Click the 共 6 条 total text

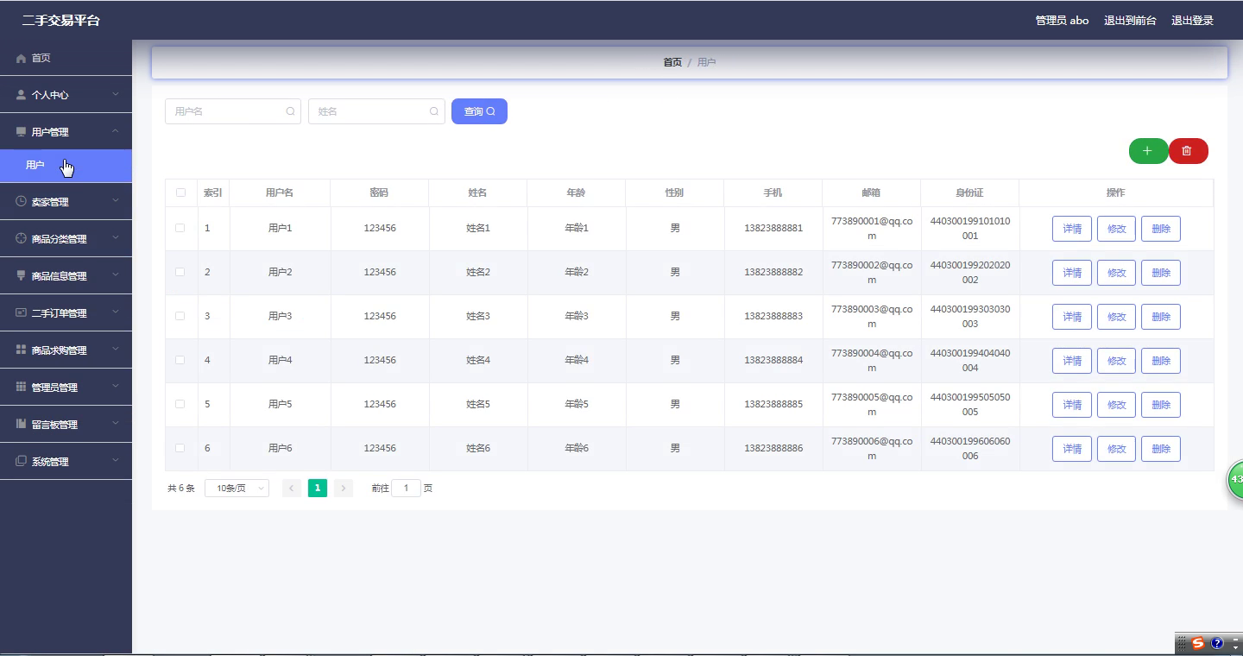click(x=181, y=489)
